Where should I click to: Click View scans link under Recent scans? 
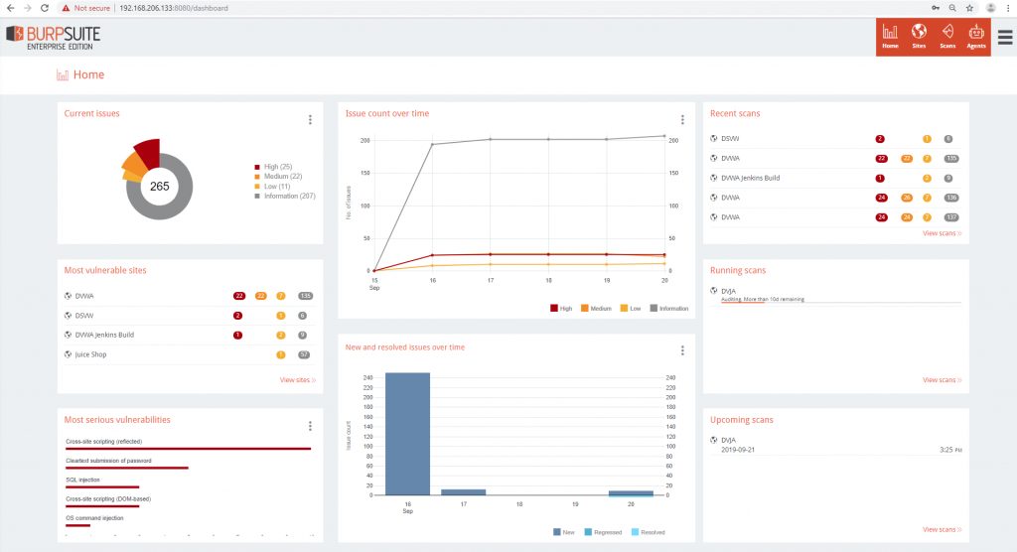tap(942, 233)
